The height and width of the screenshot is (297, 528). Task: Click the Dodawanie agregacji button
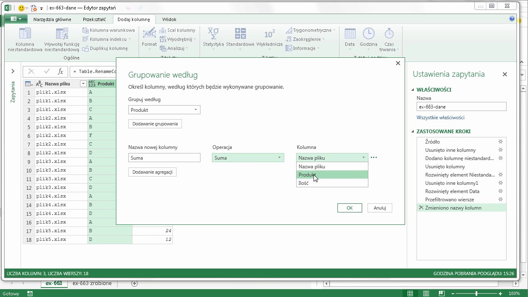tap(152, 172)
